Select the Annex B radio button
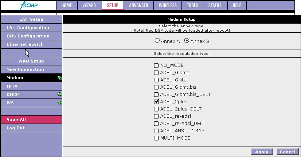This screenshot has width=301, height=157. 187,41
